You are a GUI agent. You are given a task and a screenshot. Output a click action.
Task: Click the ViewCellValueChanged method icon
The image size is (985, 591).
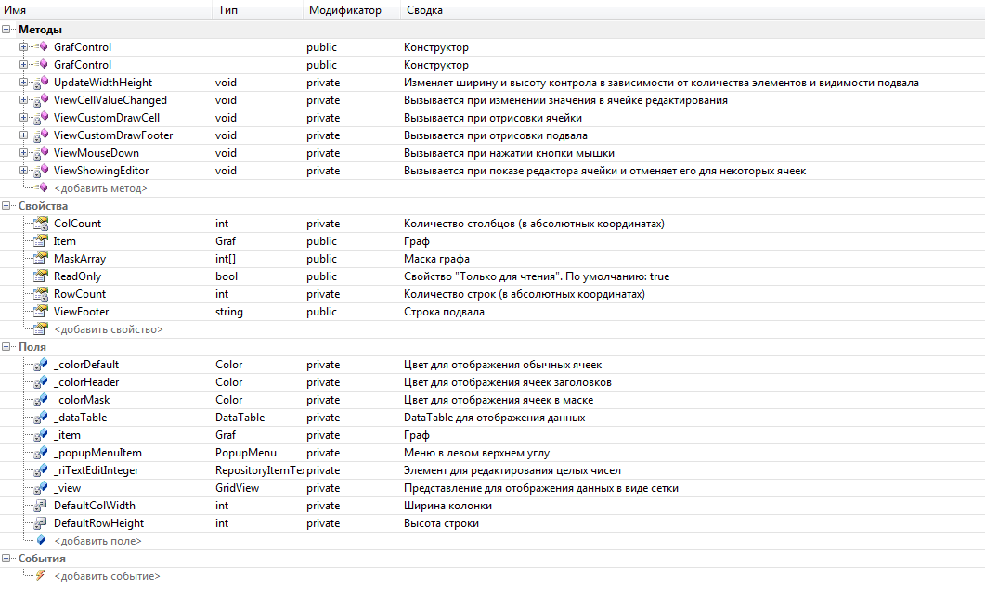pyautogui.click(x=41, y=100)
